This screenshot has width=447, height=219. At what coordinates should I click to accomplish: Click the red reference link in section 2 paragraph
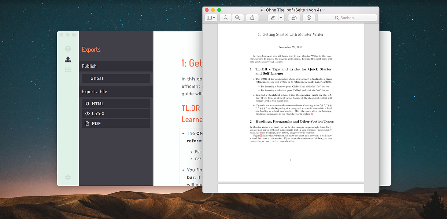click(x=261, y=135)
